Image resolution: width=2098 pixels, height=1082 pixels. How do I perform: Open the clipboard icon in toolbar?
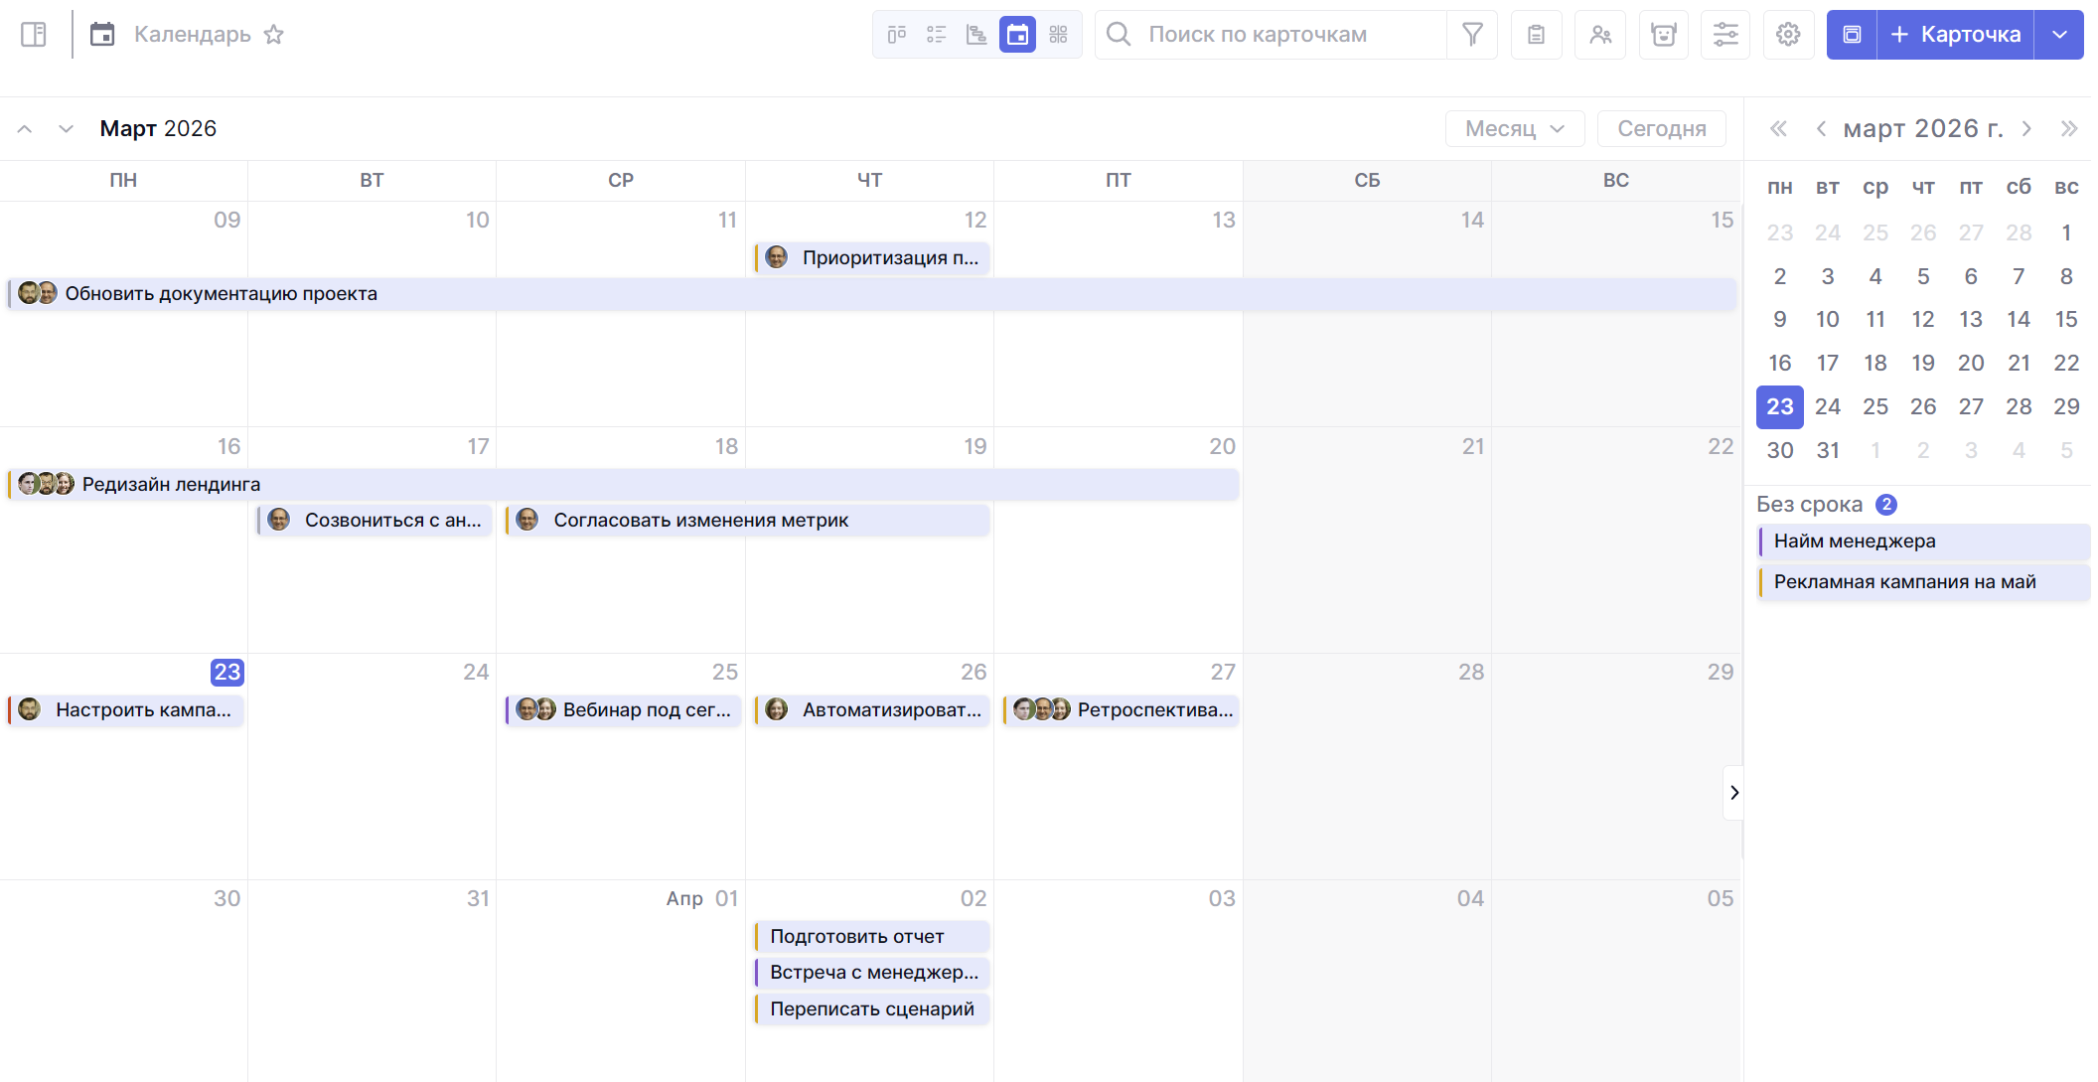point(1536,35)
